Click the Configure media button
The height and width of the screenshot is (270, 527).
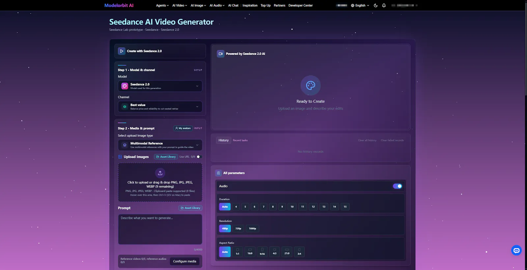[x=184, y=261]
